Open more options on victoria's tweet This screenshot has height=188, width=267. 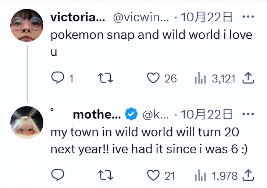pyautogui.click(x=249, y=17)
